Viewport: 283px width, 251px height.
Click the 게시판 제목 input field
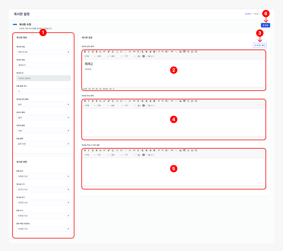coord(43,65)
